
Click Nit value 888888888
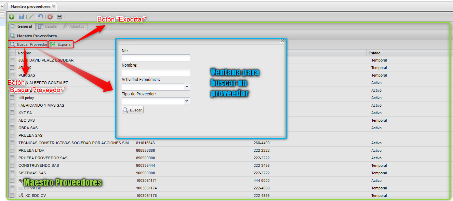pos(145,150)
